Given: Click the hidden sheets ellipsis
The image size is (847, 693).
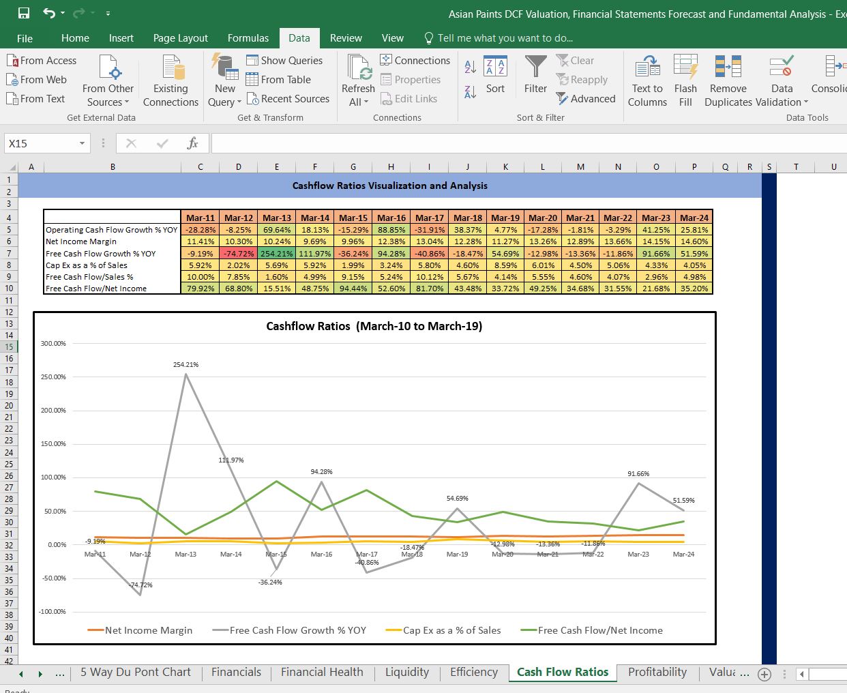Looking at the screenshot, I should click(x=60, y=674).
